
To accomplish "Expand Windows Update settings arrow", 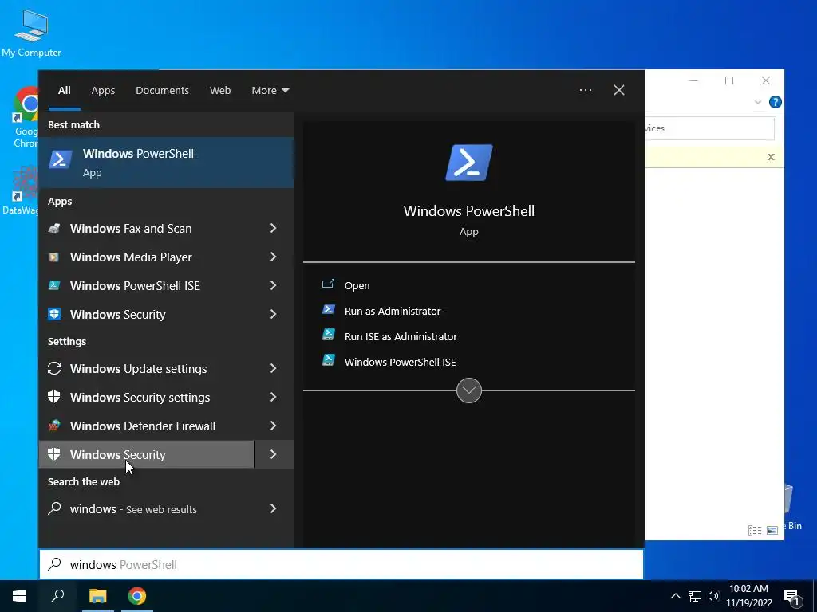I will (x=274, y=368).
